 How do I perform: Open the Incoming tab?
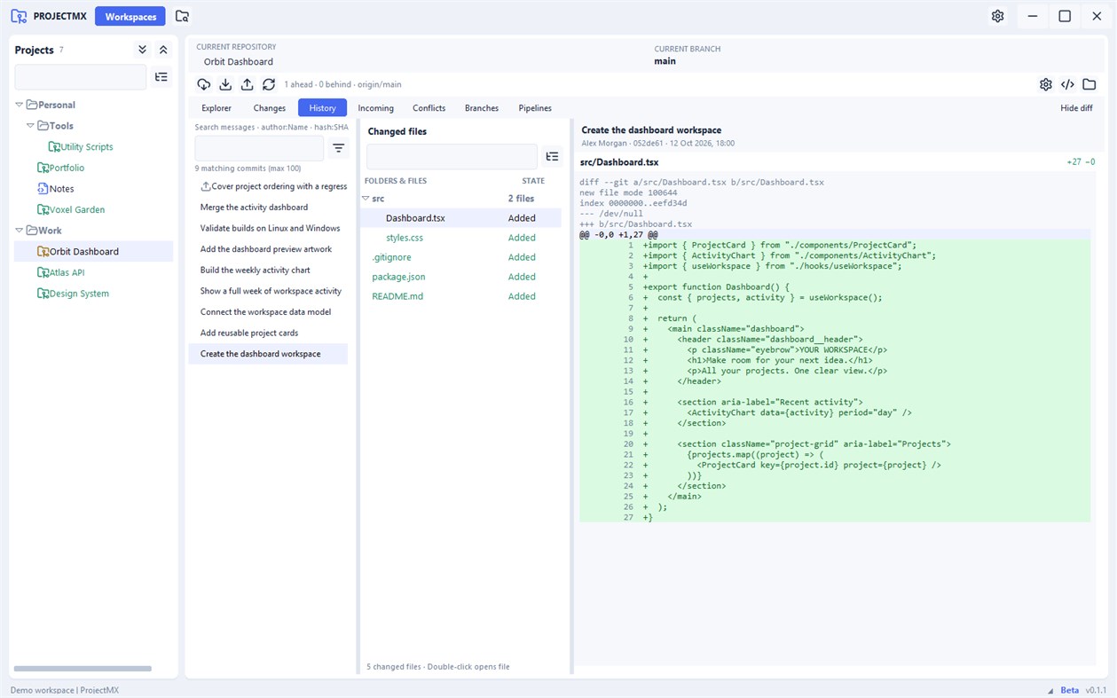[x=376, y=108]
